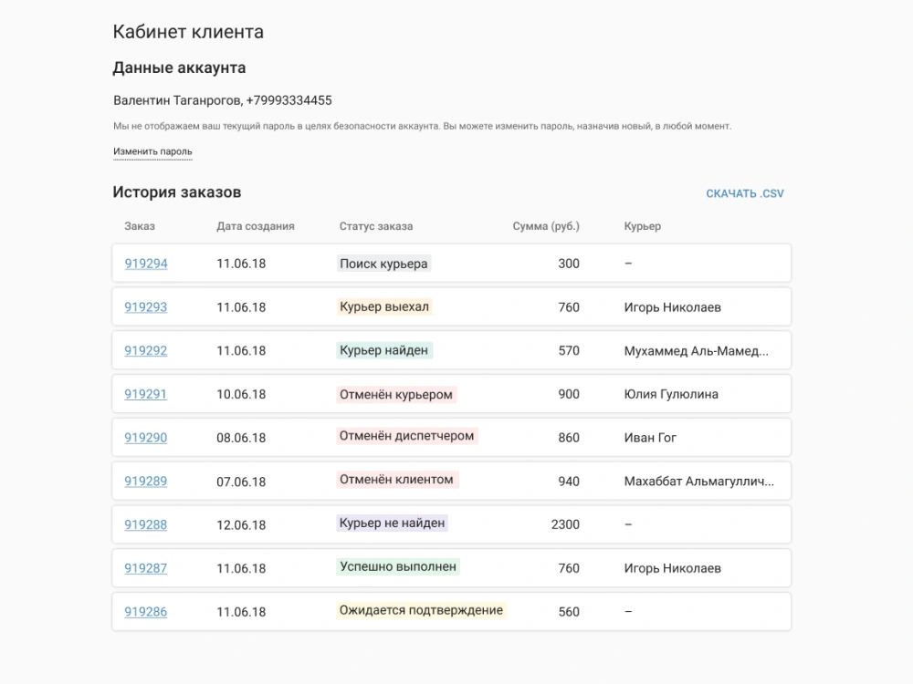Click courier name 'Мухаммед Аль-Мамед...'
The width and height of the screenshot is (913, 684).
tap(696, 351)
